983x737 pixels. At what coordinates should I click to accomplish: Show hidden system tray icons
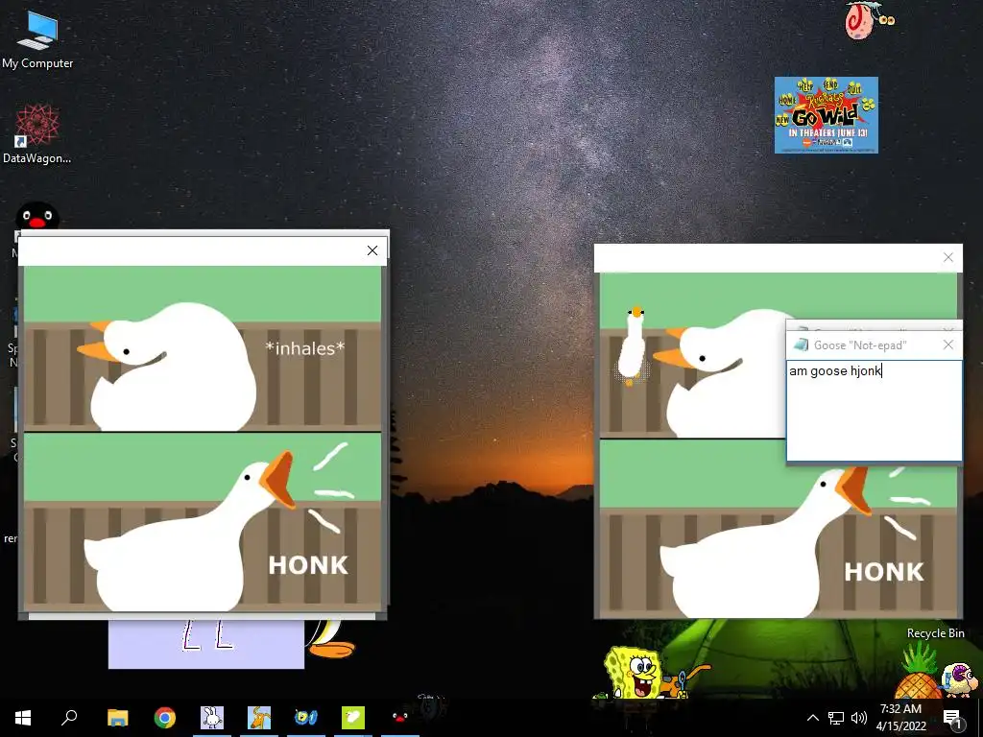point(812,718)
